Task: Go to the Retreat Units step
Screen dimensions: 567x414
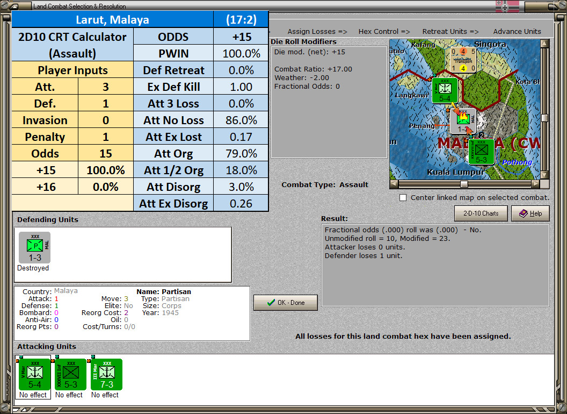Action: 450,32
